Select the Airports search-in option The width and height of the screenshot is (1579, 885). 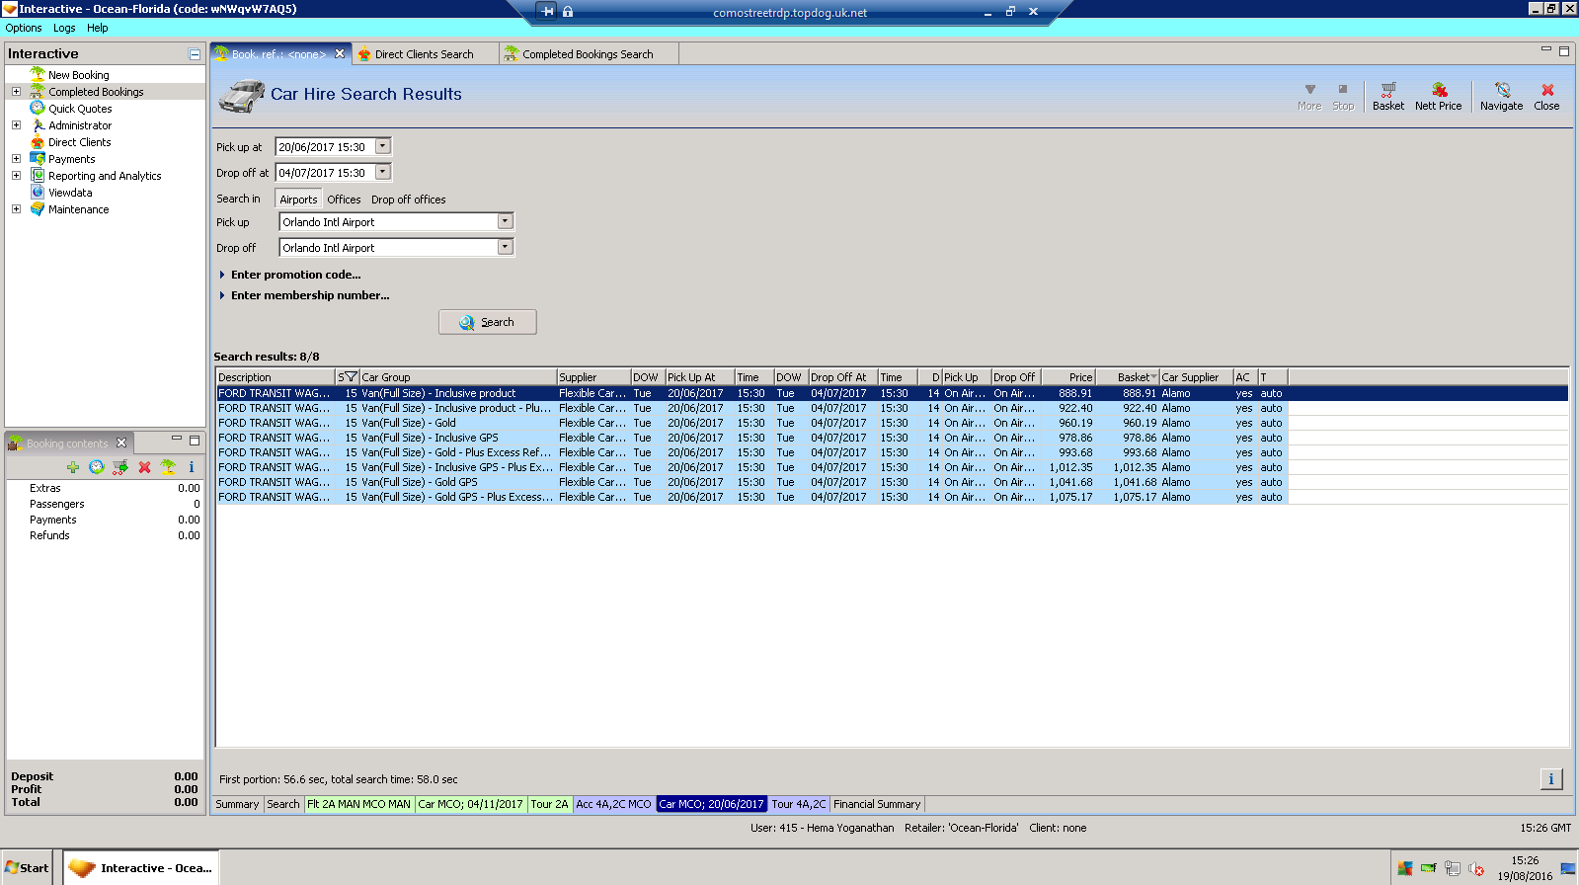point(298,200)
